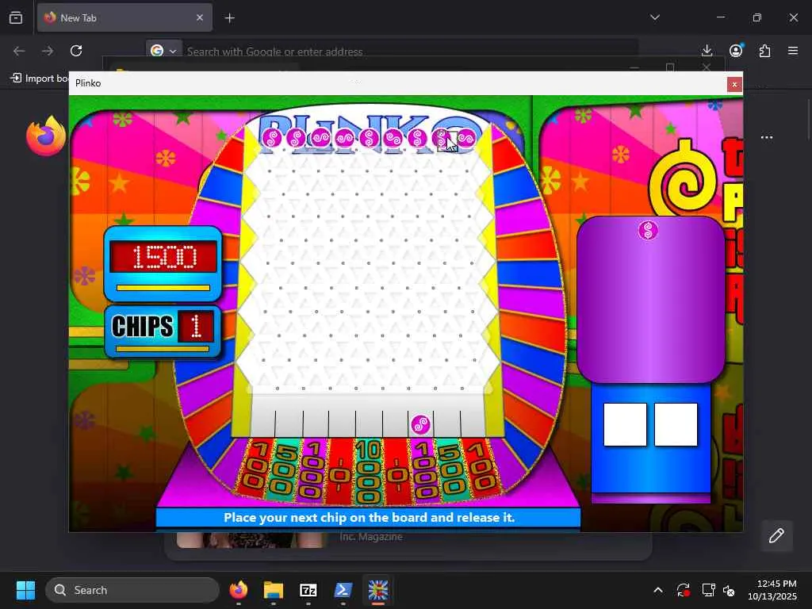Viewport: 812px width, 609px height.
Task: Expand the Google search engine dropdown
Action: click(x=163, y=51)
